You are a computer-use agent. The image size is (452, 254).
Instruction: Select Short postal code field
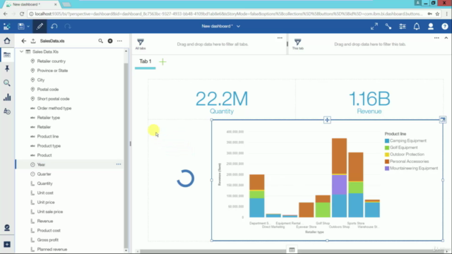(x=54, y=99)
